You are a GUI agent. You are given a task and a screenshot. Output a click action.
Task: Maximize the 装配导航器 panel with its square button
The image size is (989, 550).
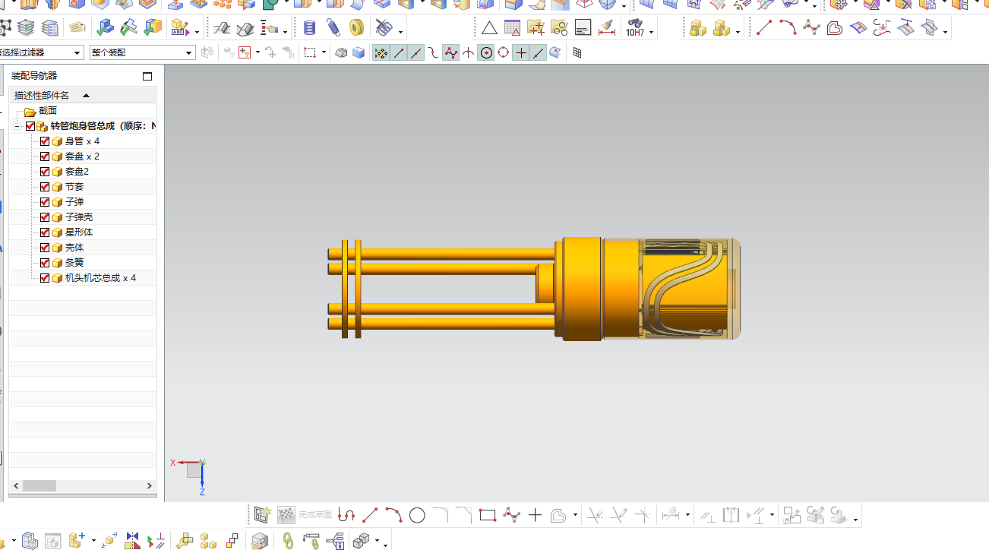(x=147, y=76)
